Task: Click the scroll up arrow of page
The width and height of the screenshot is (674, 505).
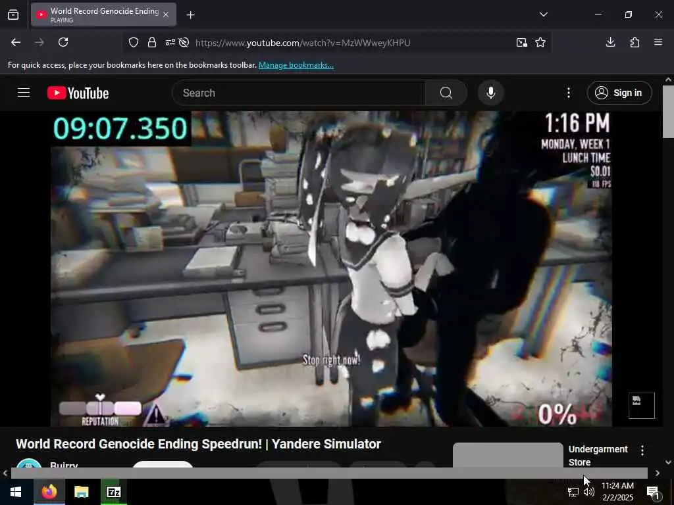Action: 668,80
